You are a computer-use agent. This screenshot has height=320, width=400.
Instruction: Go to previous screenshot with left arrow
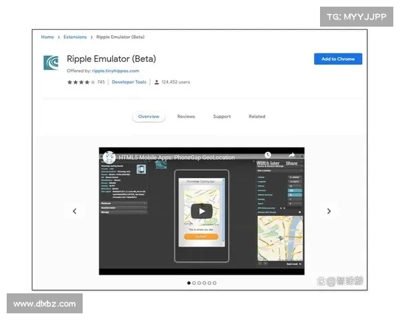tap(75, 211)
